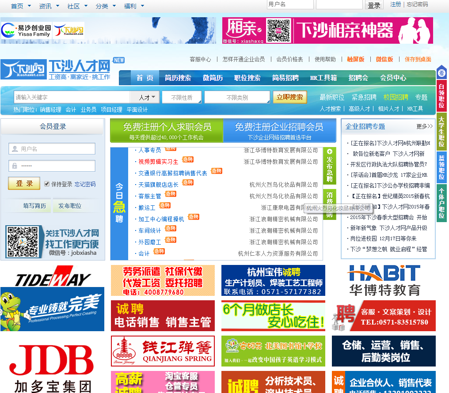Click the top bar password field

(339, 4)
